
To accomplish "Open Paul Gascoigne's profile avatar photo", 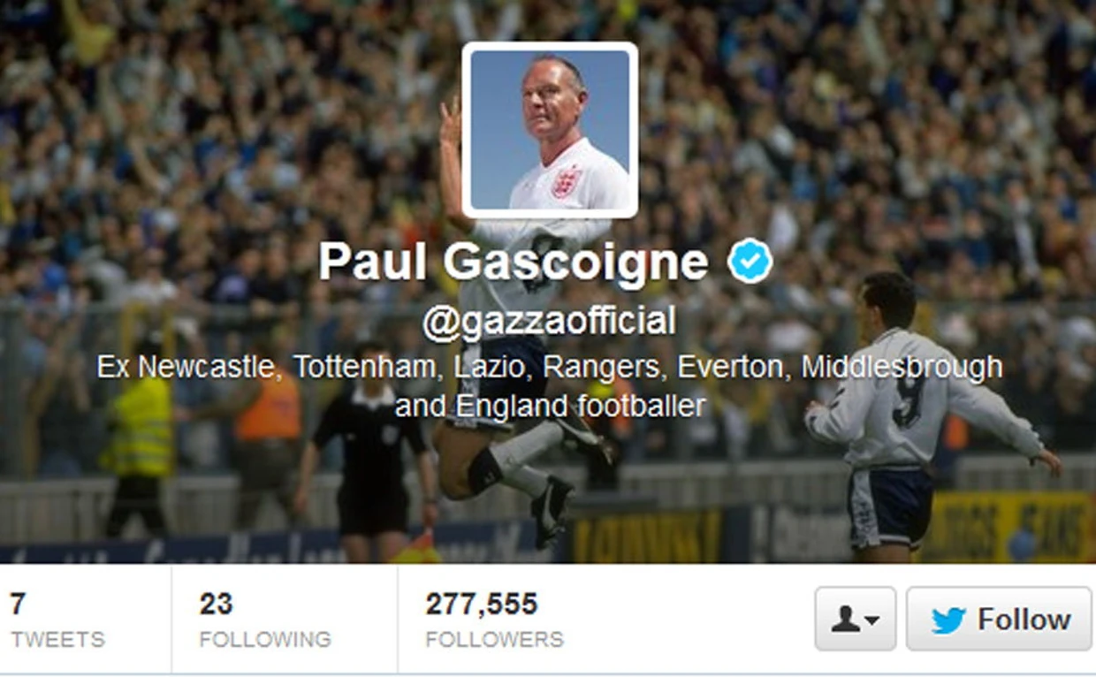I will [550, 129].
